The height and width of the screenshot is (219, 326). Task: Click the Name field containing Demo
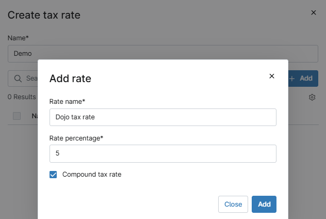coord(163,54)
